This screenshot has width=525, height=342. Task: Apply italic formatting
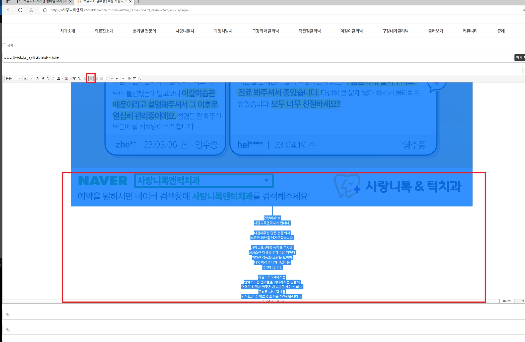[48, 78]
